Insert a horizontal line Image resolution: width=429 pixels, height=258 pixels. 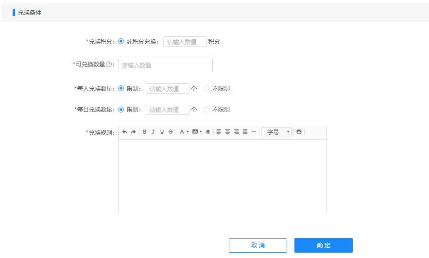point(254,132)
